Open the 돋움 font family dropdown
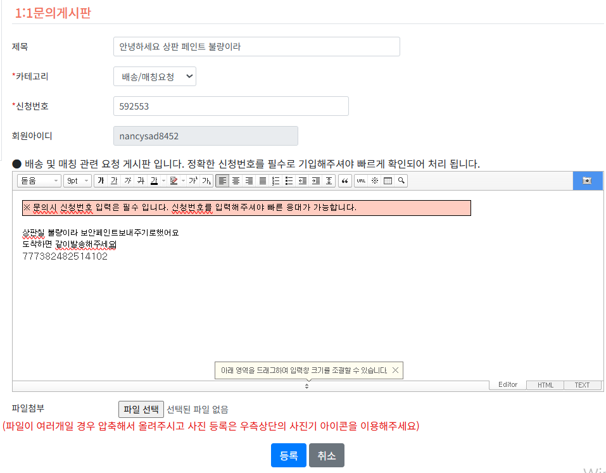 (39, 181)
